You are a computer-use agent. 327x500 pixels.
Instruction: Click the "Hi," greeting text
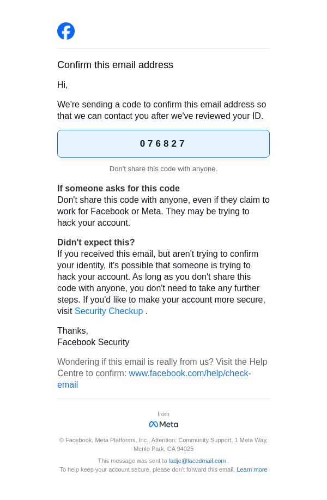[63, 85]
